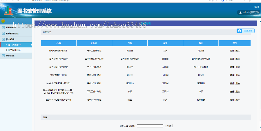Open the 用户信息管理 sidebar menu
This screenshot has height=131, width=261.
tap(16, 33)
